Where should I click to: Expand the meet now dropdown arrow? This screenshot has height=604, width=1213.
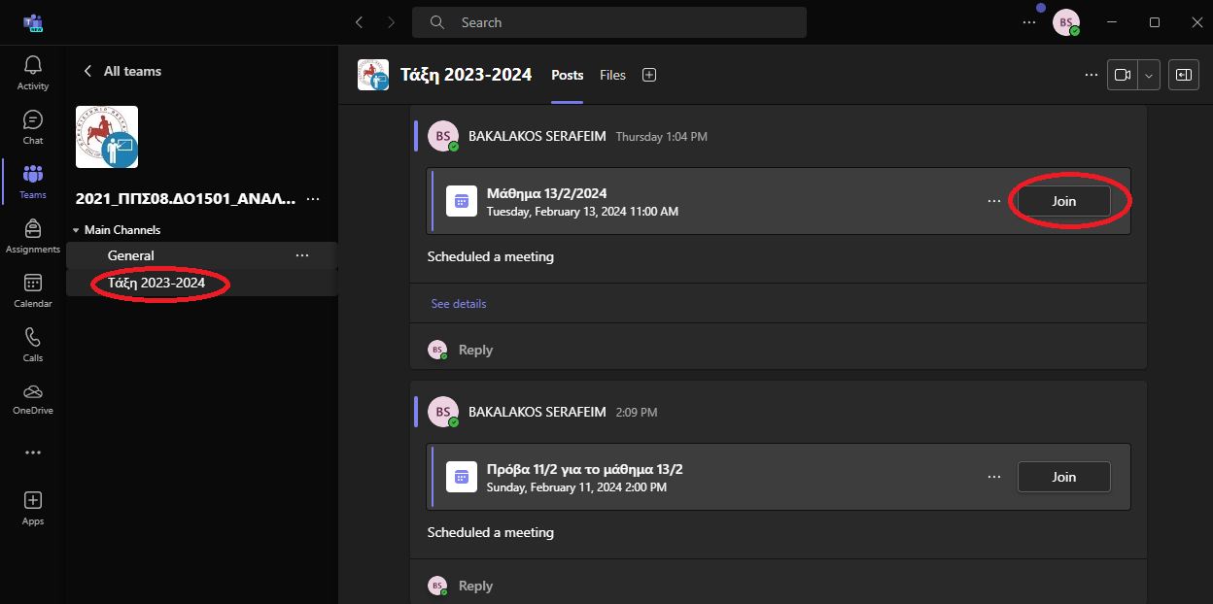coord(1150,75)
